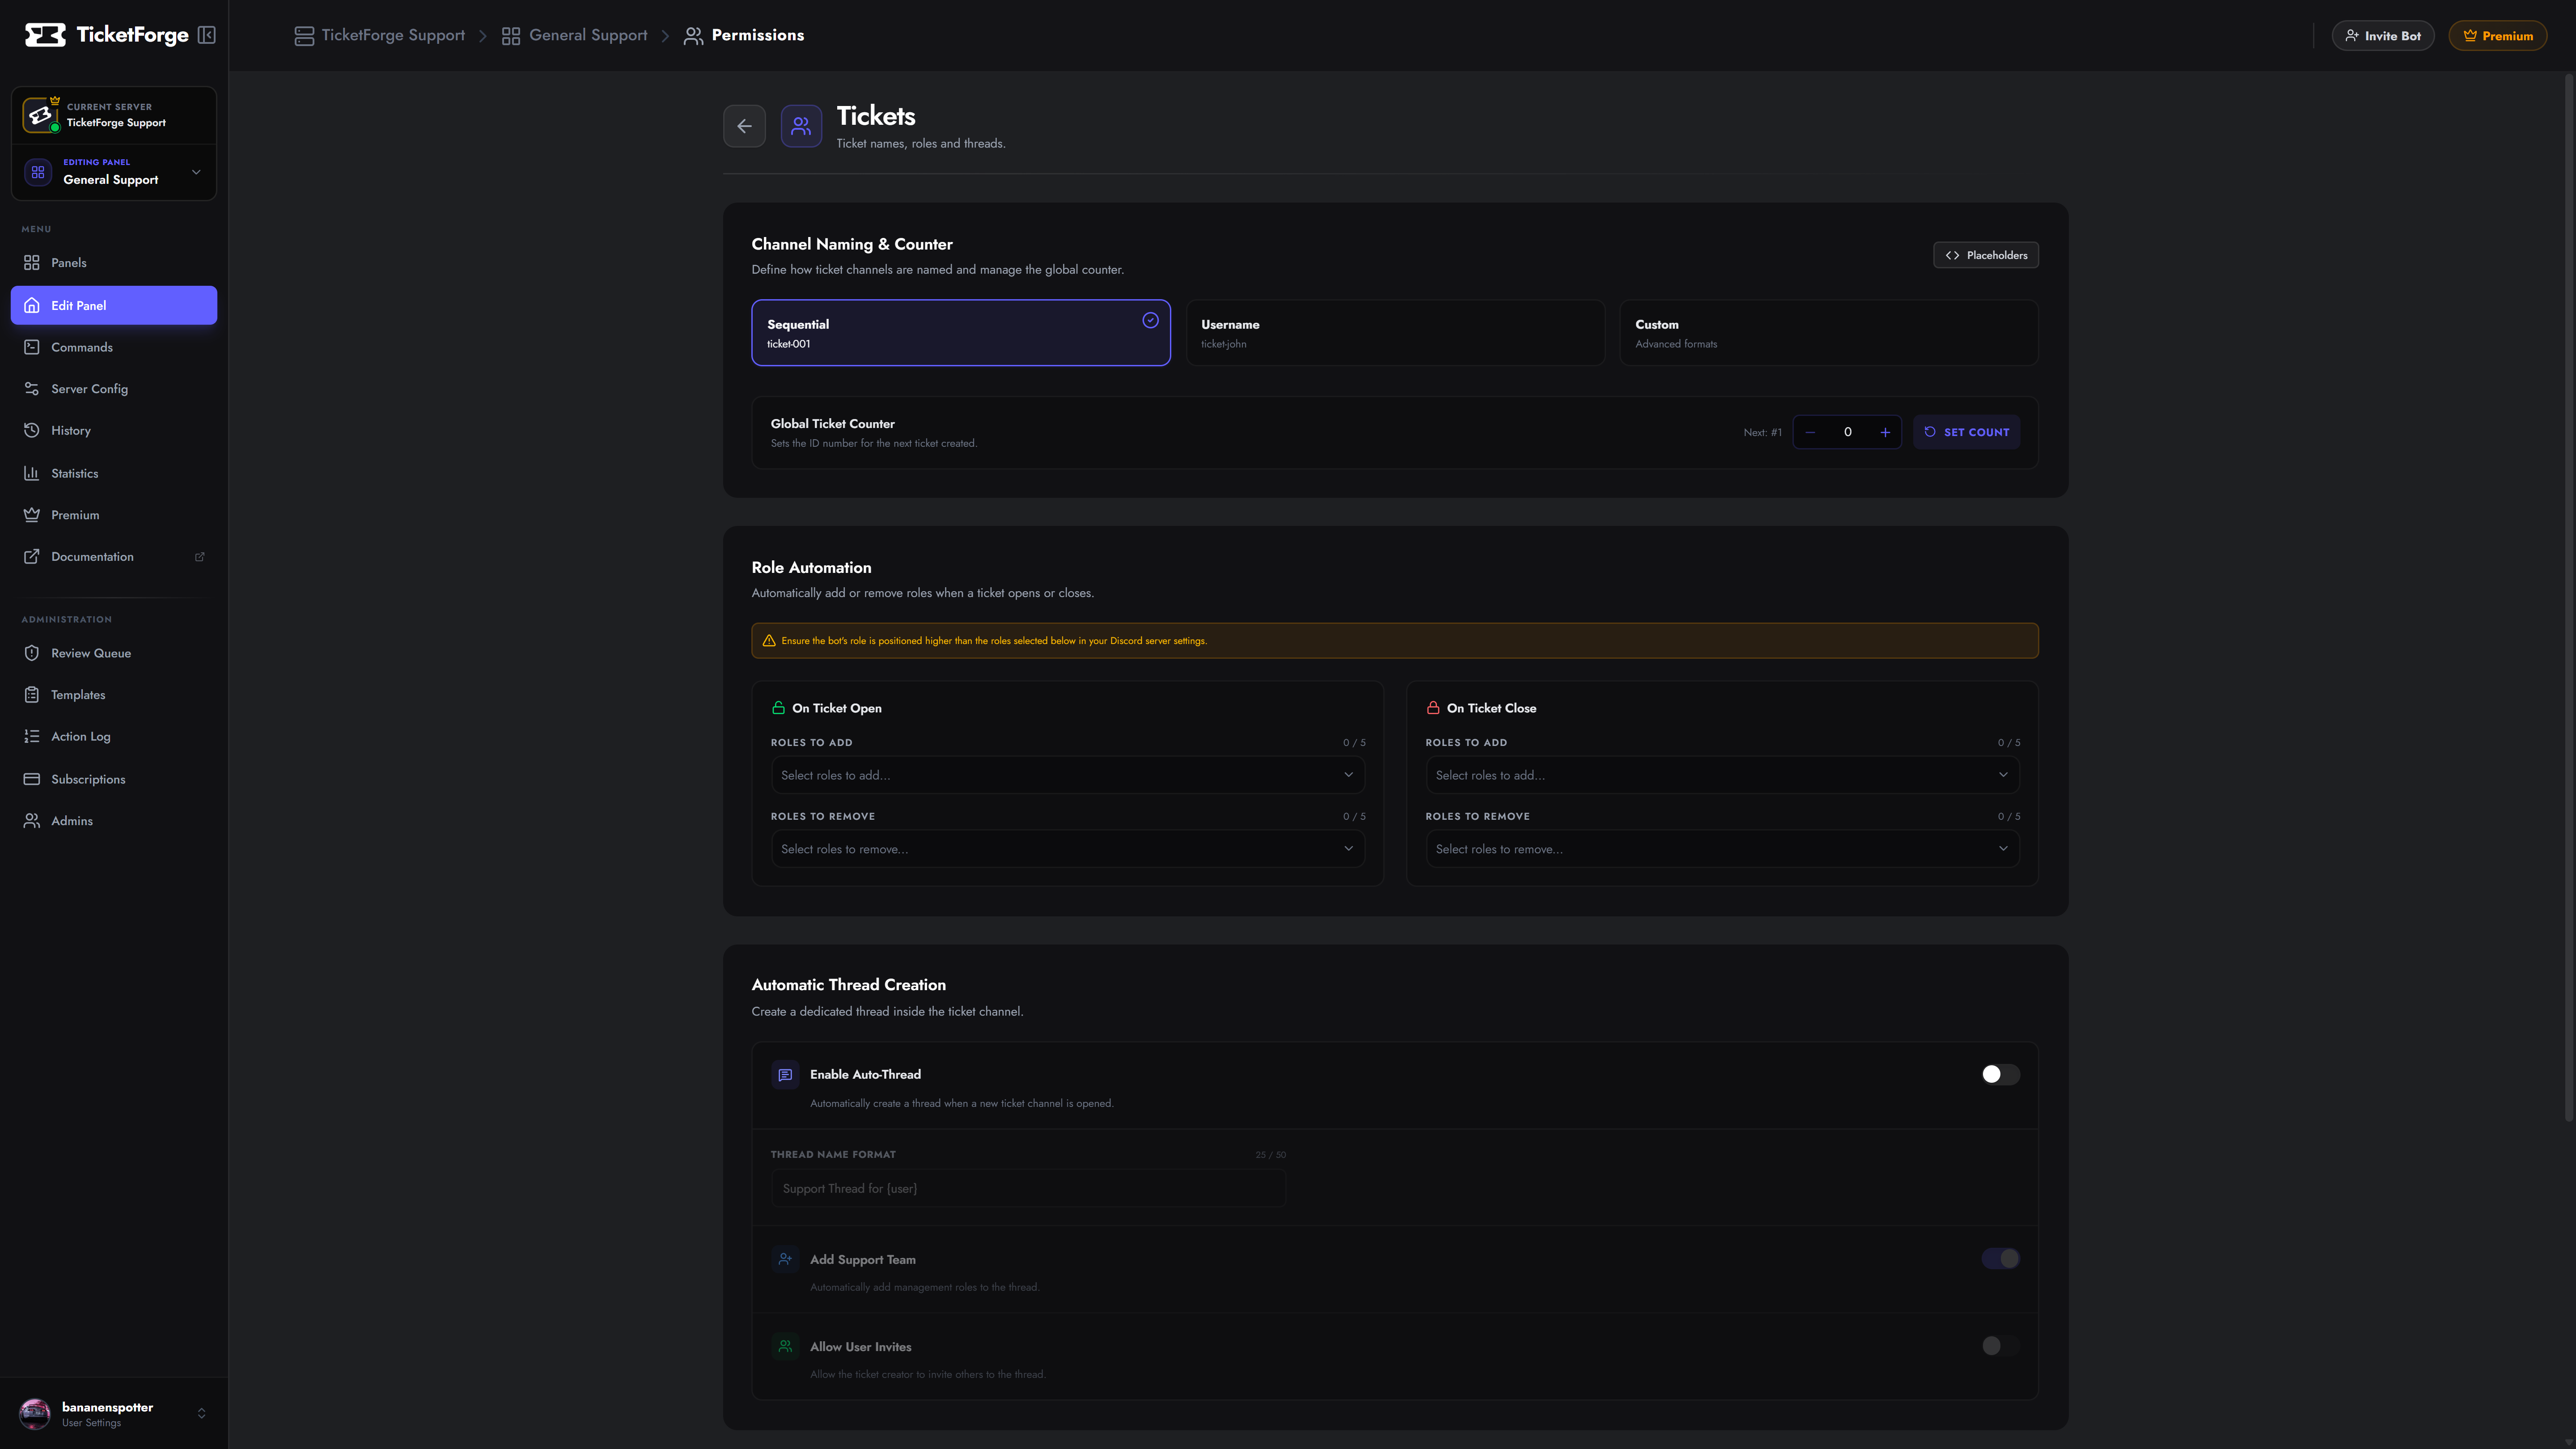Click the General Support editing panel icon

(x=38, y=172)
